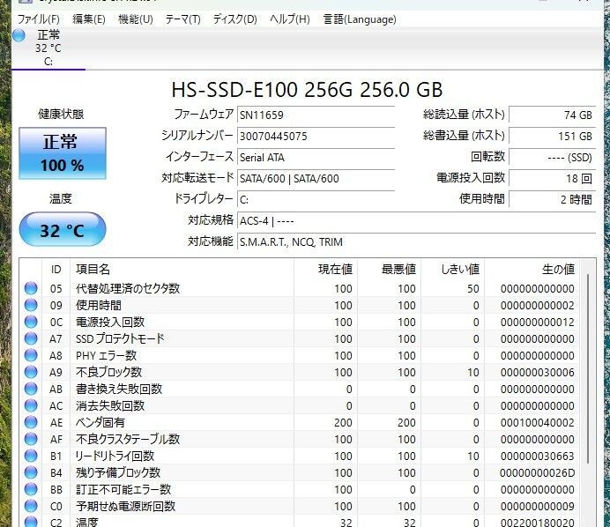Click status orb for AE ベンダ固有
This screenshot has height=527, width=610.
[x=31, y=422]
